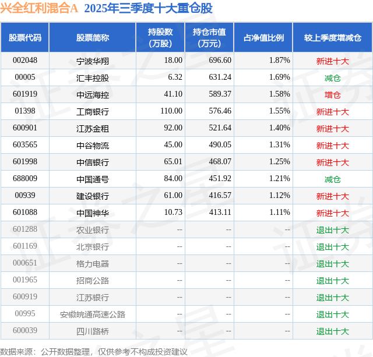373x357 pixels.
Task: Select stock code 601288
Action: [x=25, y=229]
